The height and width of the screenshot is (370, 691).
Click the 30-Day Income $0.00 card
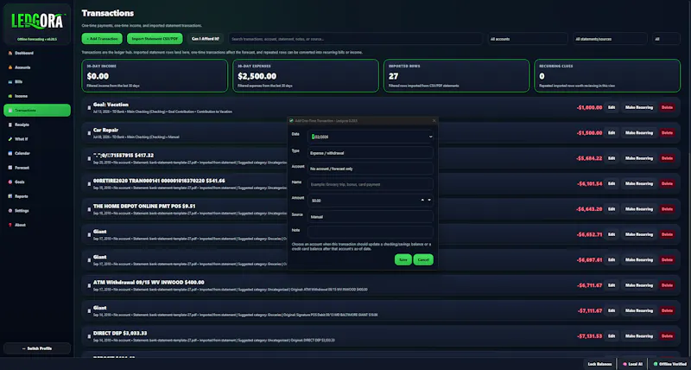[x=155, y=76]
